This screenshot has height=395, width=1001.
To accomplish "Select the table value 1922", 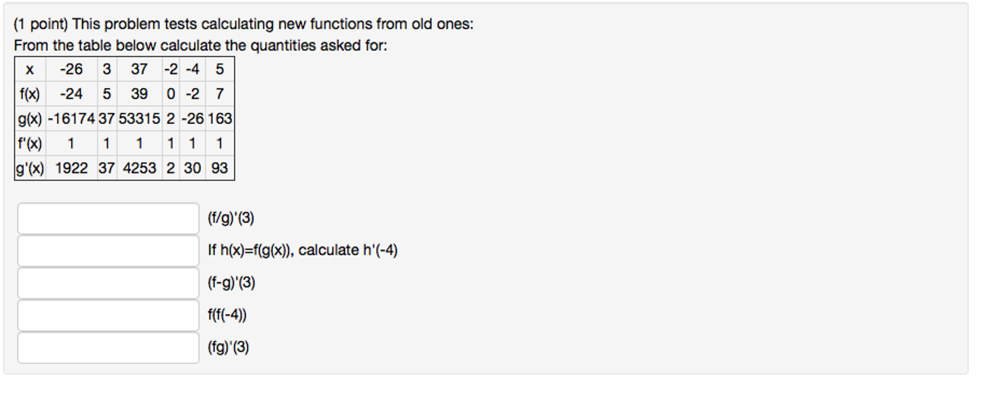I will [x=71, y=168].
